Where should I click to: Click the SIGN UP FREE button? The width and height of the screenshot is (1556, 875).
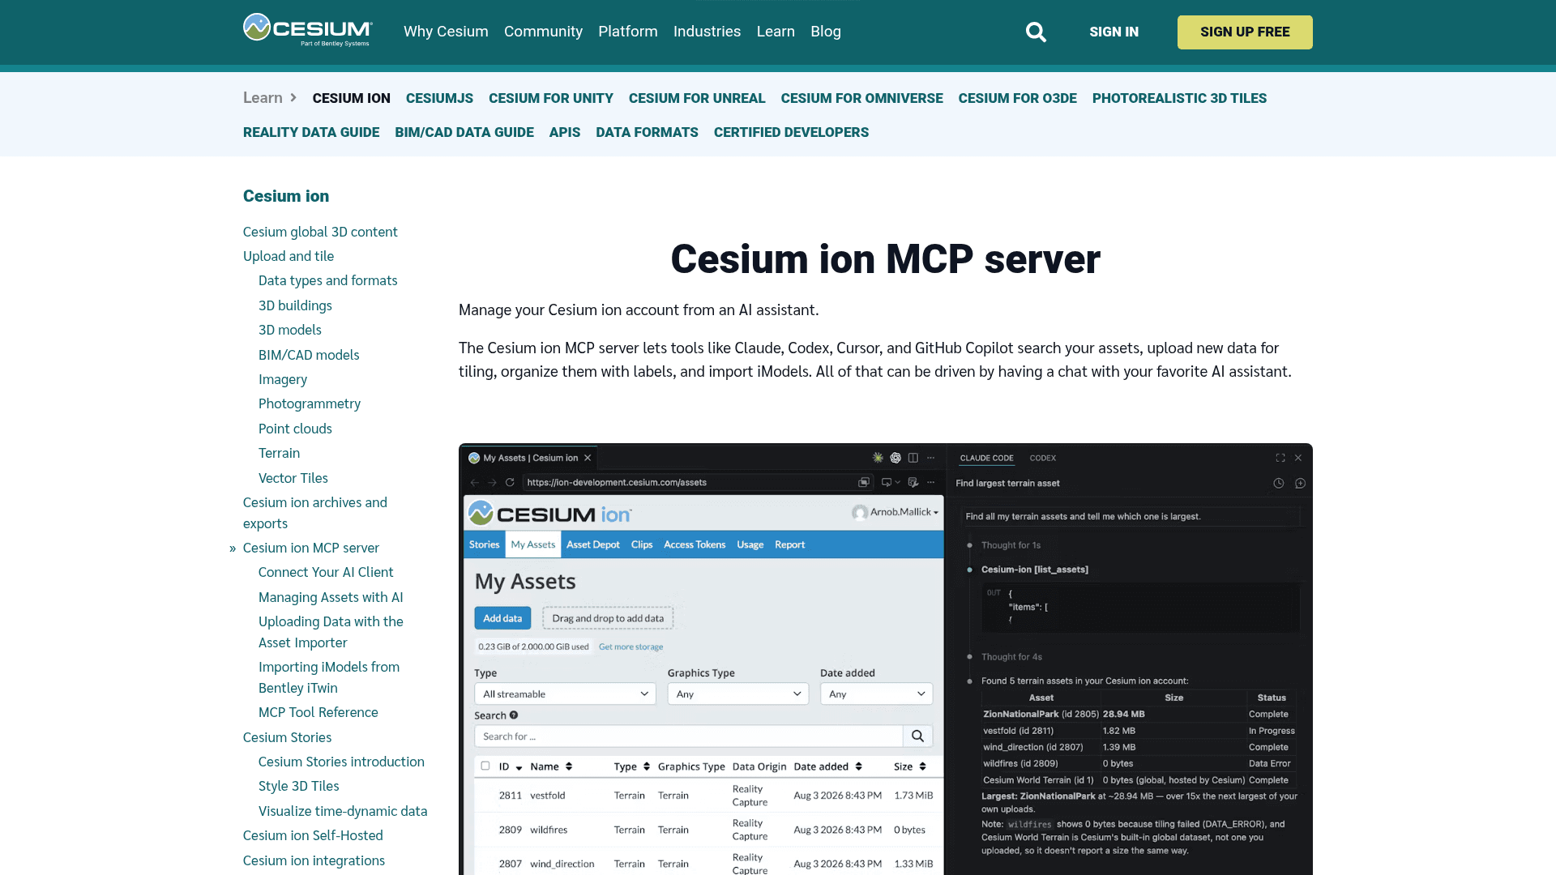click(x=1245, y=32)
